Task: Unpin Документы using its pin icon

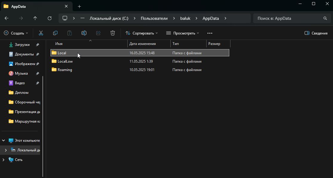Action: pyautogui.click(x=38, y=54)
